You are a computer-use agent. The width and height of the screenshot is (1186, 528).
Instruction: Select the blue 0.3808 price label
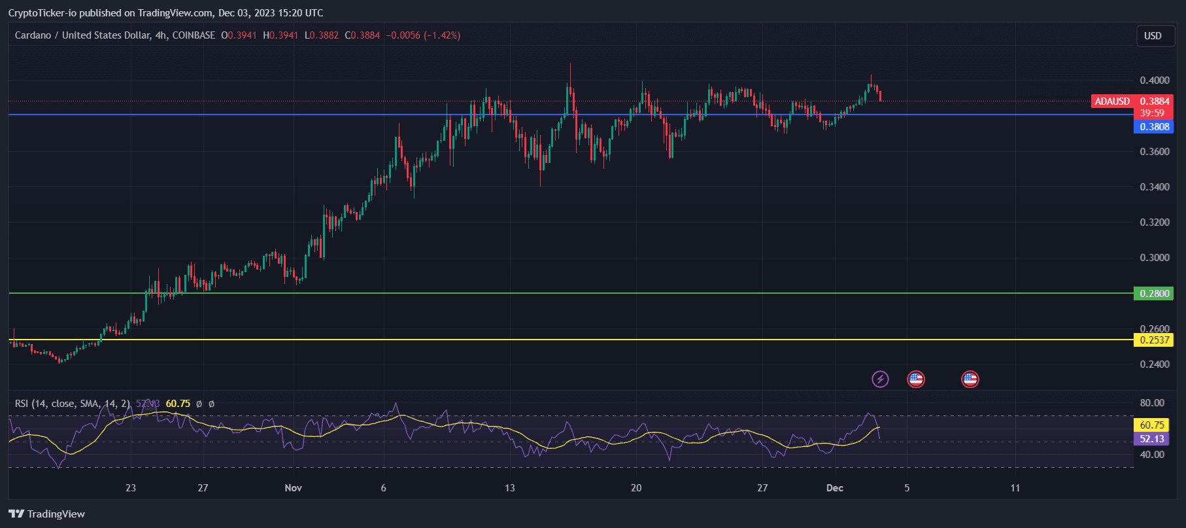coord(1153,127)
